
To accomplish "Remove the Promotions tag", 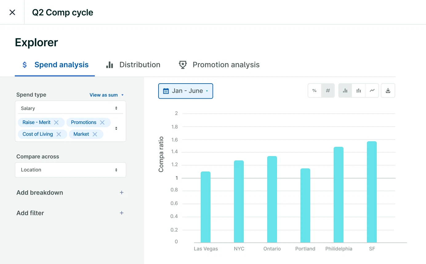I will pos(102,122).
